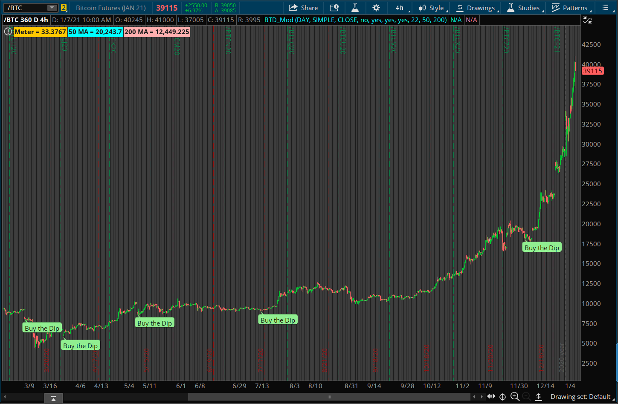Click the 20000 price axis label
The width and height of the screenshot is (618, 404).
click(591, 224)
